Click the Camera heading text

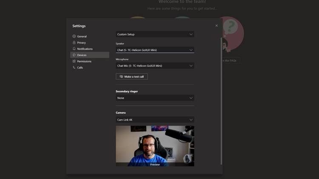coord(121,113)
